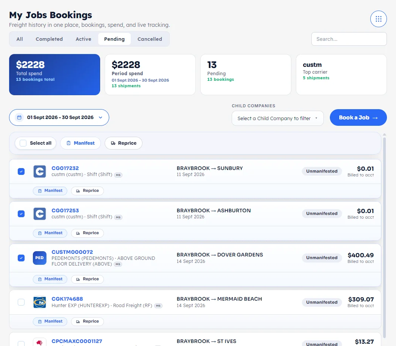Click Unmanifested status on CUSTM000072 row
Viewport: 396px width, 346px height.
coord(322,258)
